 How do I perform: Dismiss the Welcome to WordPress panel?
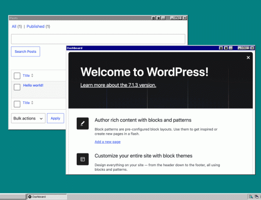248,57
